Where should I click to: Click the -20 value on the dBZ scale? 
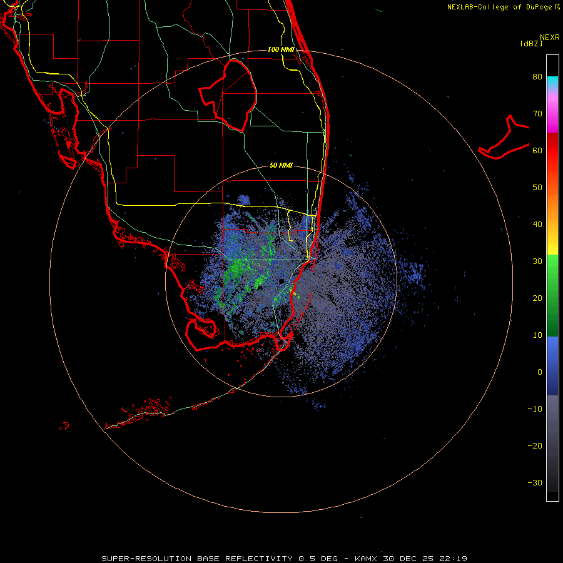tap(535, 446)
